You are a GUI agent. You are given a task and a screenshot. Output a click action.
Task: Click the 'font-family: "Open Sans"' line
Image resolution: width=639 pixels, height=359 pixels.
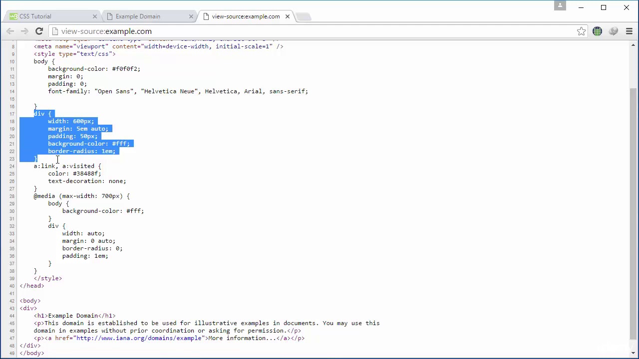(178, 91)
